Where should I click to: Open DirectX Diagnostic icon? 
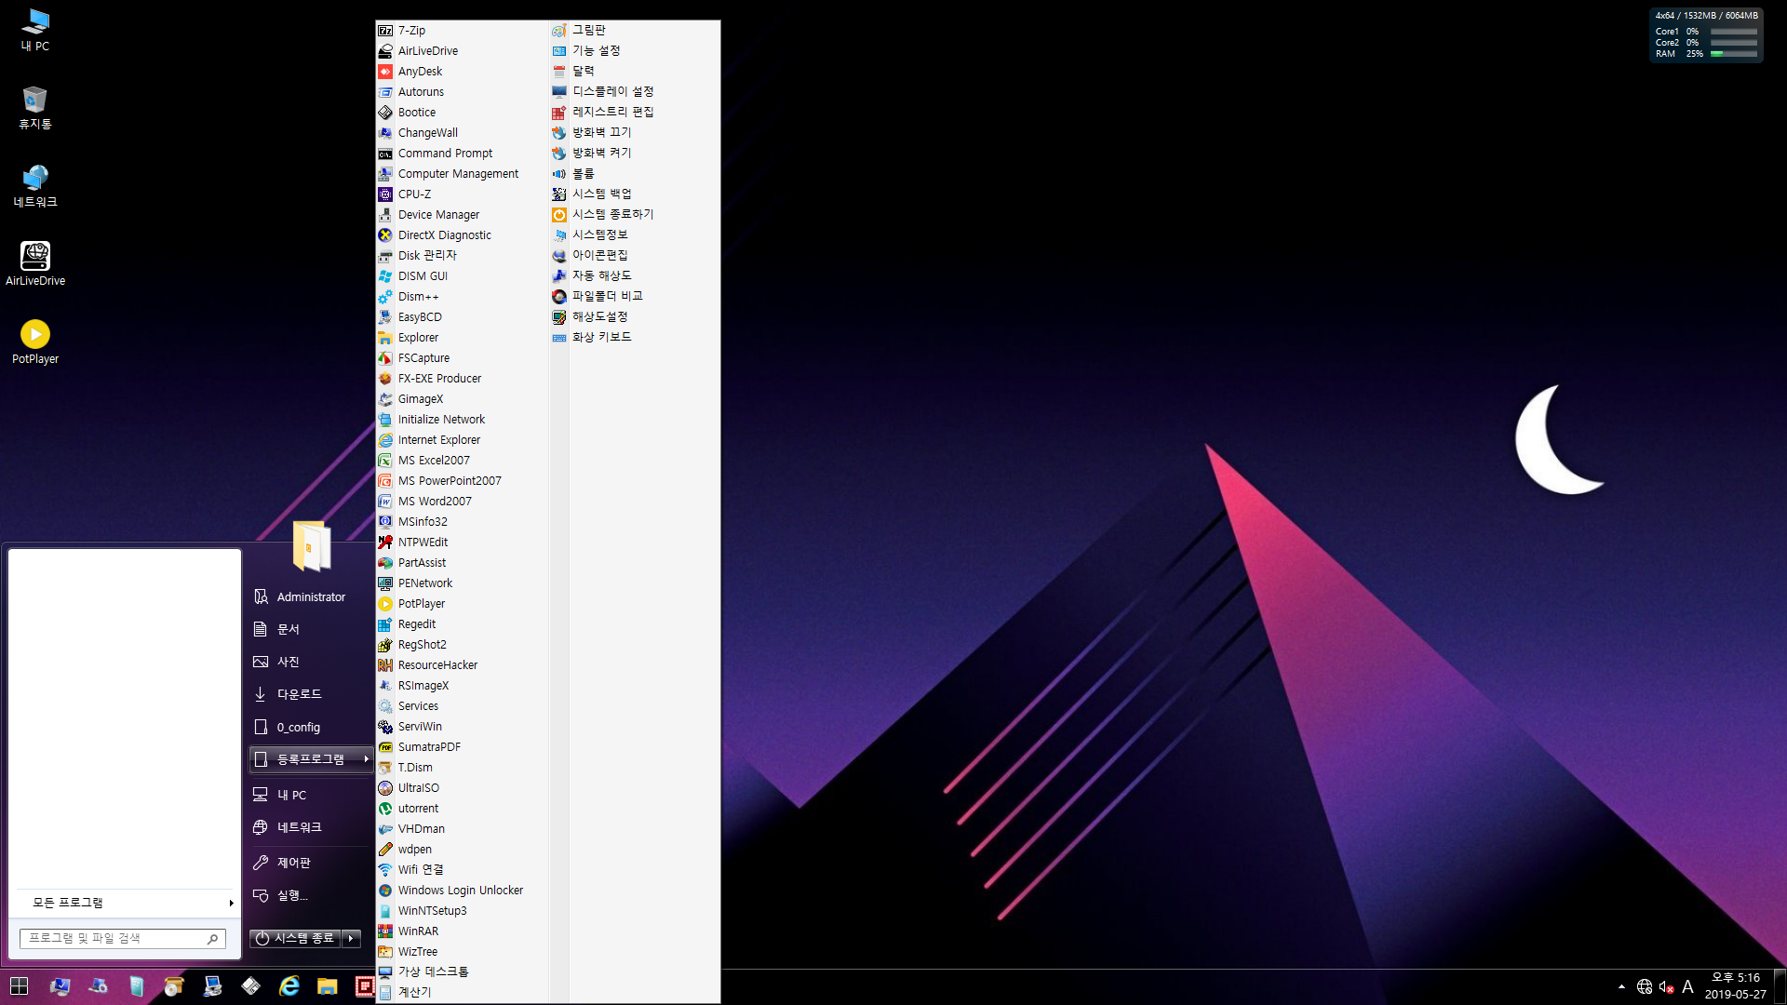tap(385, 235)
